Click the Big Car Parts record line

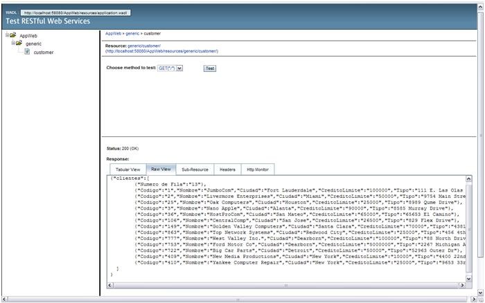coord(299,250)
